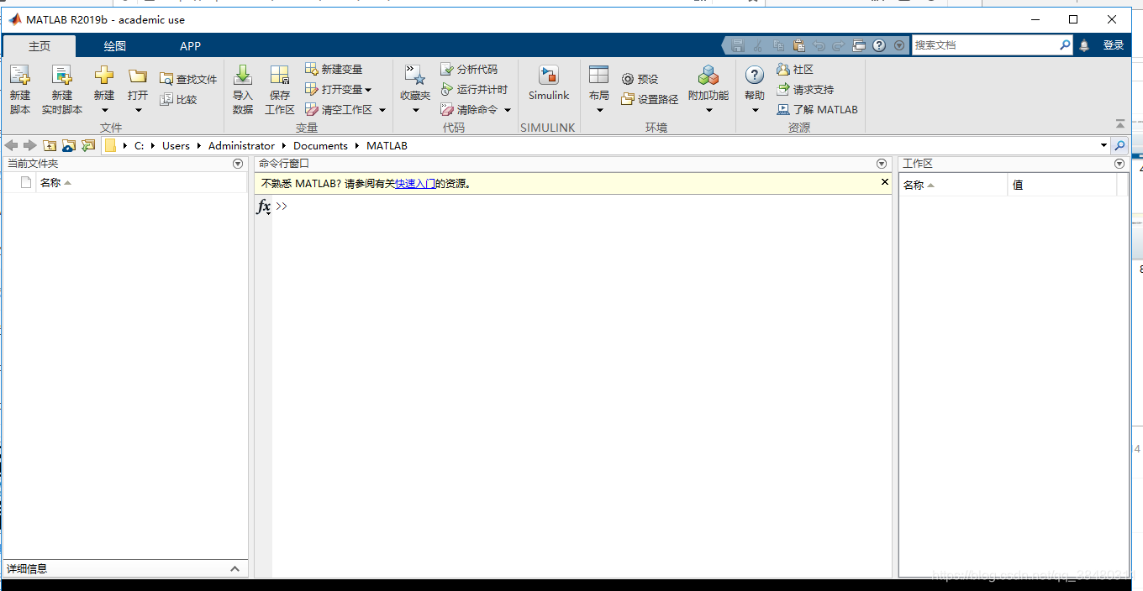Open Favorites (收藏夹) menu
This screenshot has height=591, width=1143.
415,90
